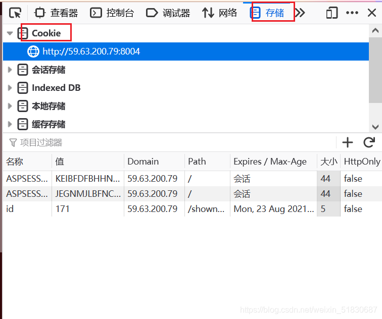
Task: Open the 调试器 debugger tab
Action: coord(168,13)
